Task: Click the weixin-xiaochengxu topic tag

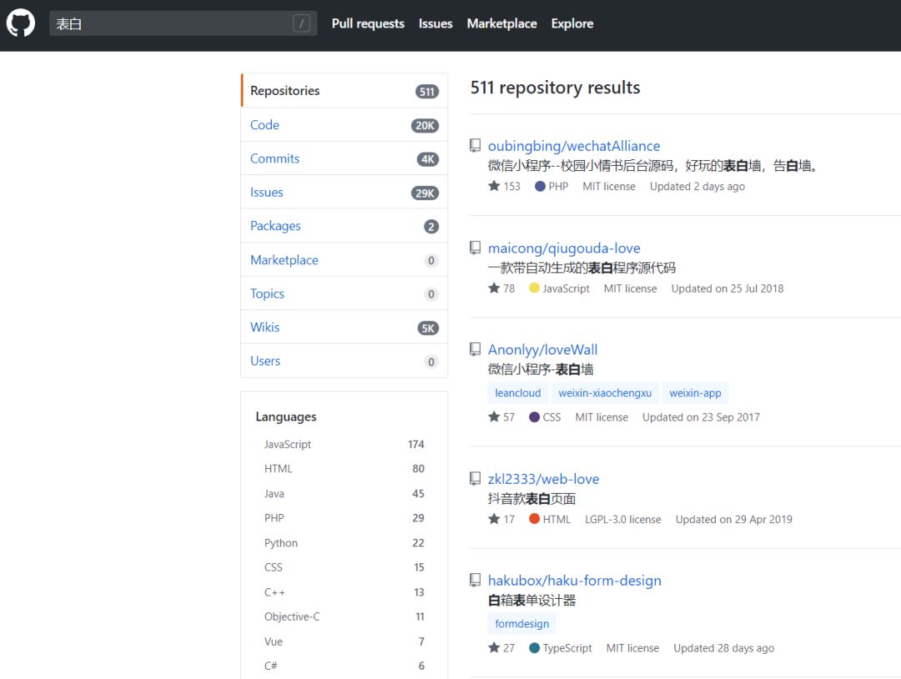Action: (x=605, y=393)
